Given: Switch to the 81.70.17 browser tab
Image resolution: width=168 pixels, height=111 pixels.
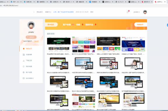Looking at the screenshot, I should point(121,2).
